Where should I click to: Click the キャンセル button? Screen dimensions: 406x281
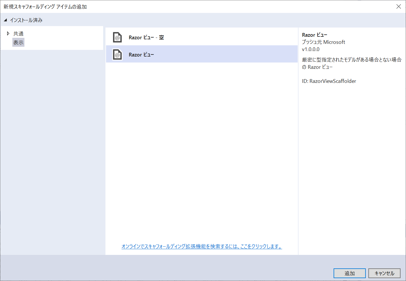[384, 273]
